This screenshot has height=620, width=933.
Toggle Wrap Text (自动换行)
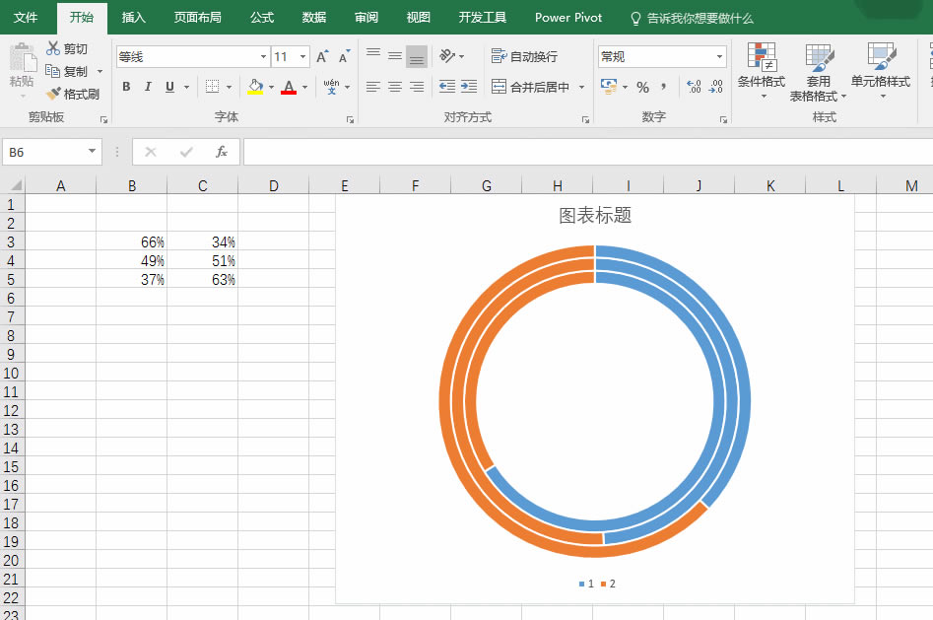pyautogui.click(x=524, y=56)
